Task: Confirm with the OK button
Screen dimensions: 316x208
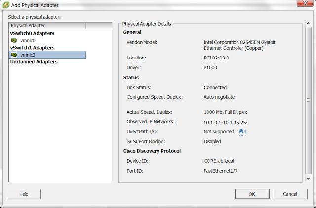Action: [x=252, y=194]
